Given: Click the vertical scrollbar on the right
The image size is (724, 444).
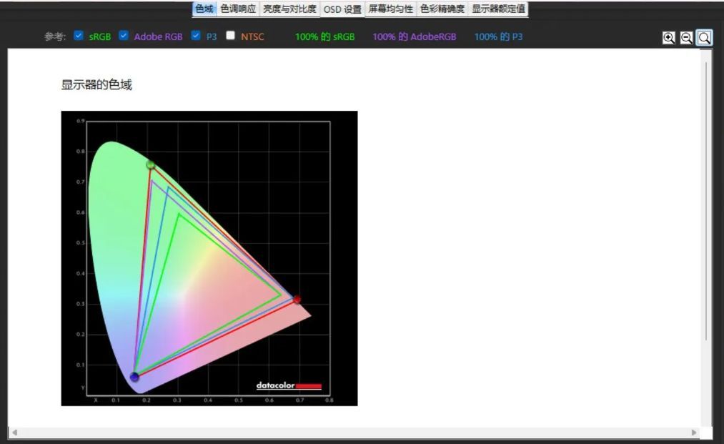Looking at the screenshot, I should point(706,200).
